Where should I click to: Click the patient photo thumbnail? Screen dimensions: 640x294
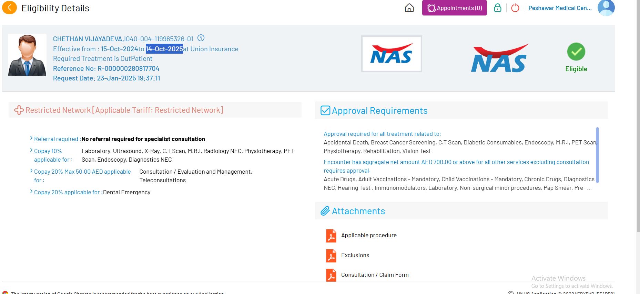pyautogui.click(x=27, y=55)
